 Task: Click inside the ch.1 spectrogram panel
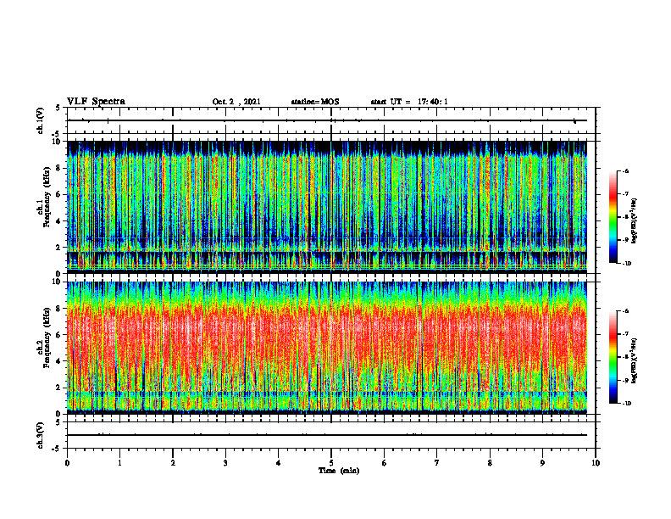click(327, 207)
